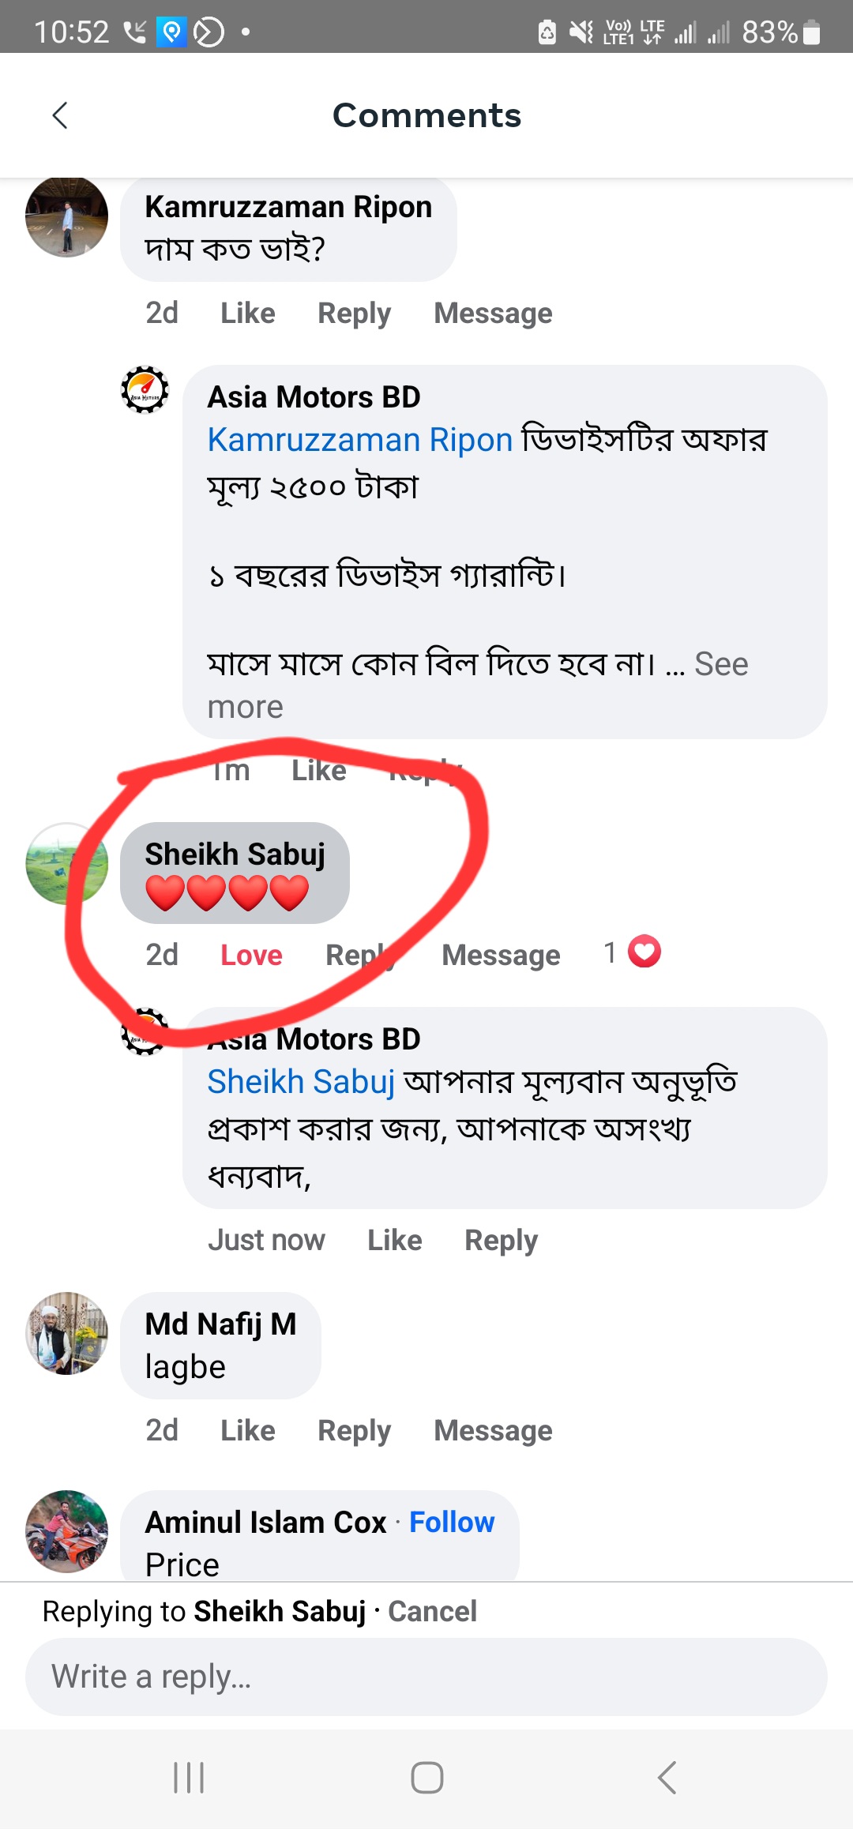Open Aminul Islam Cox's profile photo
Viewport: 853px width, 1829px height.
point(66,1530)
